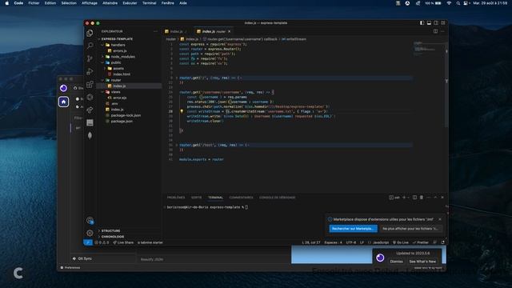512x288 pixels.
Task: Switch to the SORTIE panel tab
Action: [196, 198]
